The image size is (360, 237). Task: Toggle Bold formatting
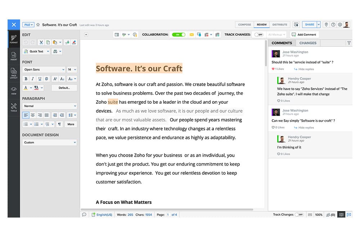(x=26, y=79)
